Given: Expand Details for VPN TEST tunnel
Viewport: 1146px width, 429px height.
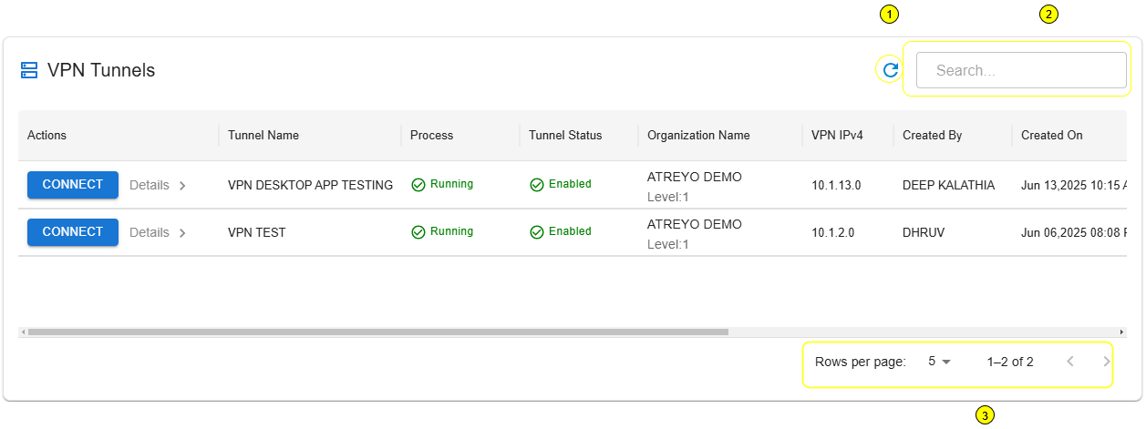Looking at the screenshot, I should 158,232.
